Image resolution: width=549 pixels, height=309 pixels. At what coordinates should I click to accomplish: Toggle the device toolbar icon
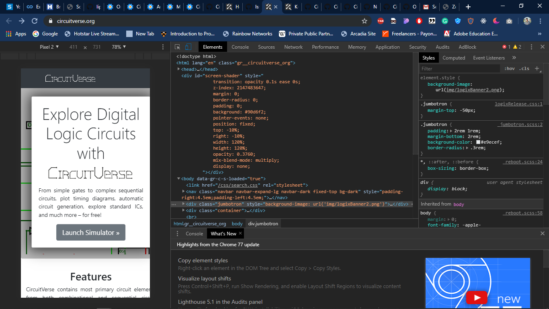coord(188,47)
